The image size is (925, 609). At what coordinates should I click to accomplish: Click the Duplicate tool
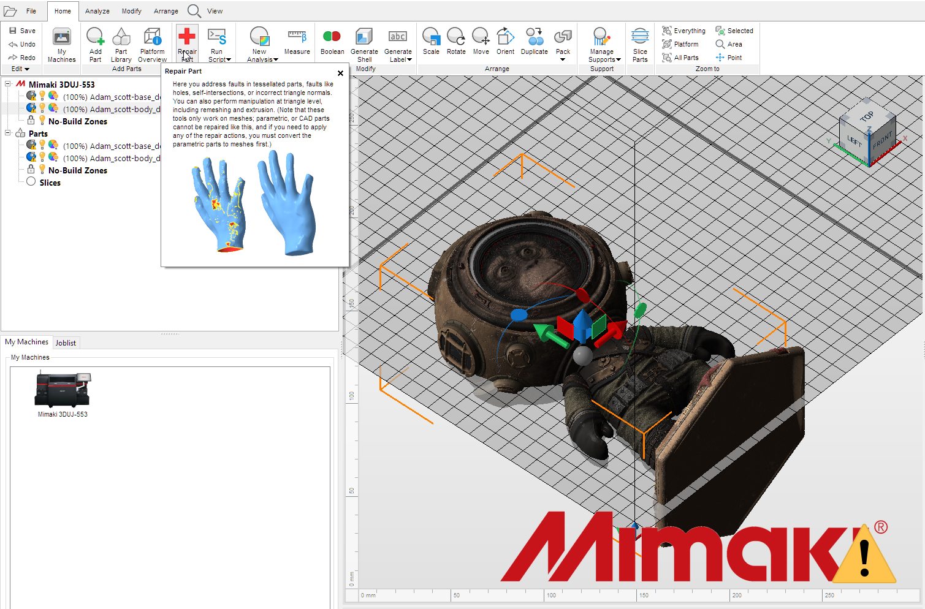[x=535, y=42]
